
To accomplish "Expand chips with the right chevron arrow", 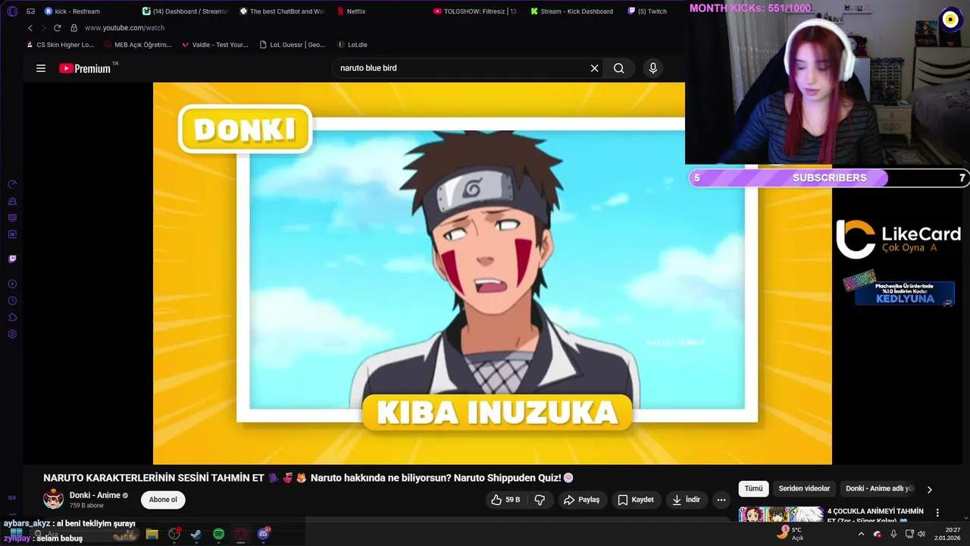I will point(930,490).
